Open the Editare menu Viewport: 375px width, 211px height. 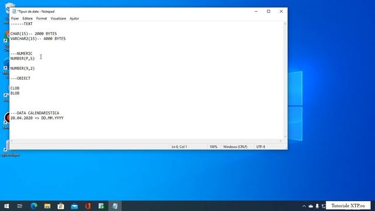tap(28, 18)
